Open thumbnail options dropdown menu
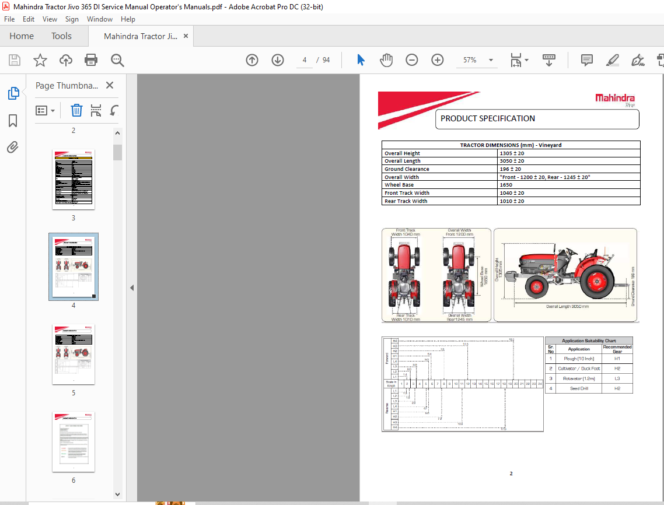Image resolution: width=664 pixels, height=505 pixels. [x=45, y=110]
